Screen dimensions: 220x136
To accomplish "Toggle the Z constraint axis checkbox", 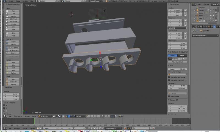I will coord(4,111).
